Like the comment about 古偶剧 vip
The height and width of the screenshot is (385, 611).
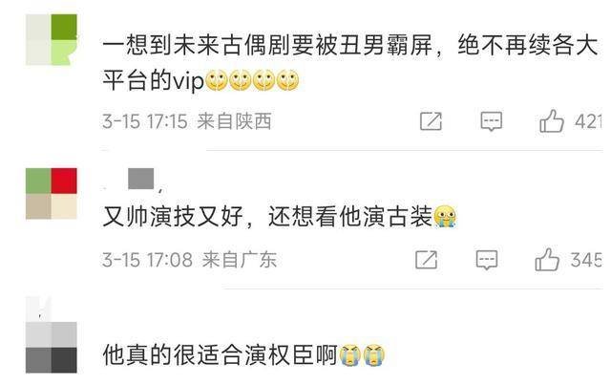coord(552,121)
